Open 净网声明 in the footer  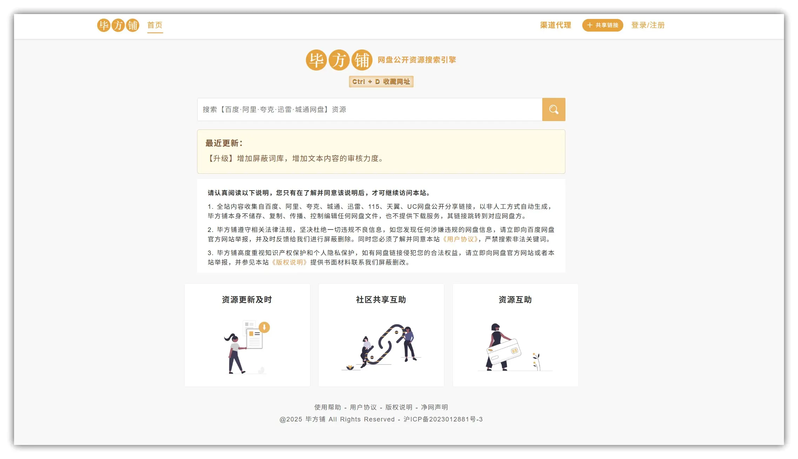pyautogui.click(x=435, y=407)
